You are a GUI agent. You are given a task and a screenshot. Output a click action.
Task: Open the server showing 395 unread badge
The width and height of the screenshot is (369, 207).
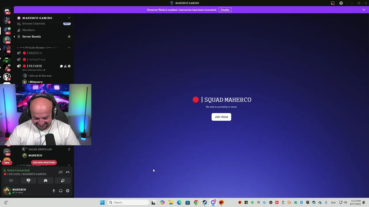pyautogui.click(x=7, y=39)
